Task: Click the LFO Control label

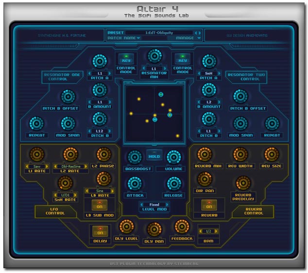Action: (x=55, y=211)
